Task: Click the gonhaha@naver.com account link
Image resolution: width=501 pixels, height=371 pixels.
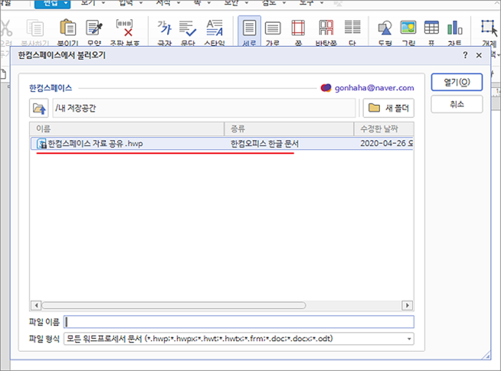Action: click(x=374, y=88)
